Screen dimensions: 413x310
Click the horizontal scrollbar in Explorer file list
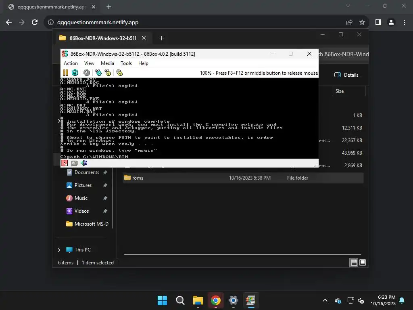tap(242, 255)
